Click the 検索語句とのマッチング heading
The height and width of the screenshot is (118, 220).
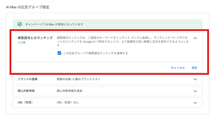click(35, 38)
